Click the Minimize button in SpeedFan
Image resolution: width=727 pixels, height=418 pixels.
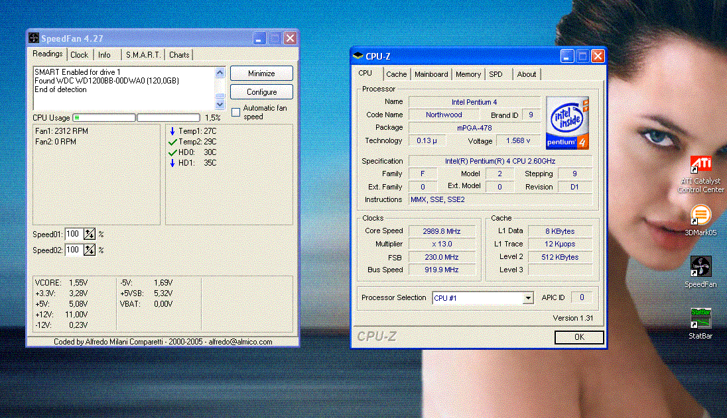point(261,74)
